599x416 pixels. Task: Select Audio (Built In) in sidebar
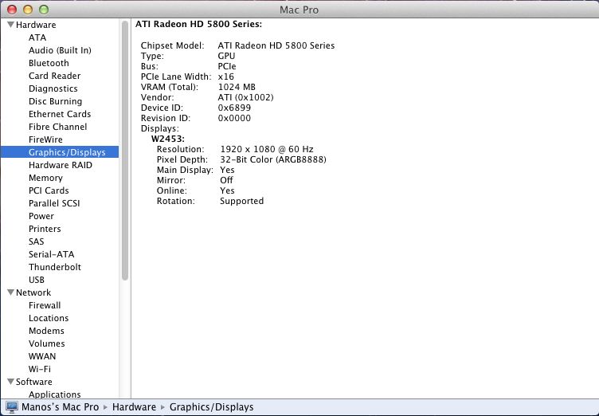60,50
